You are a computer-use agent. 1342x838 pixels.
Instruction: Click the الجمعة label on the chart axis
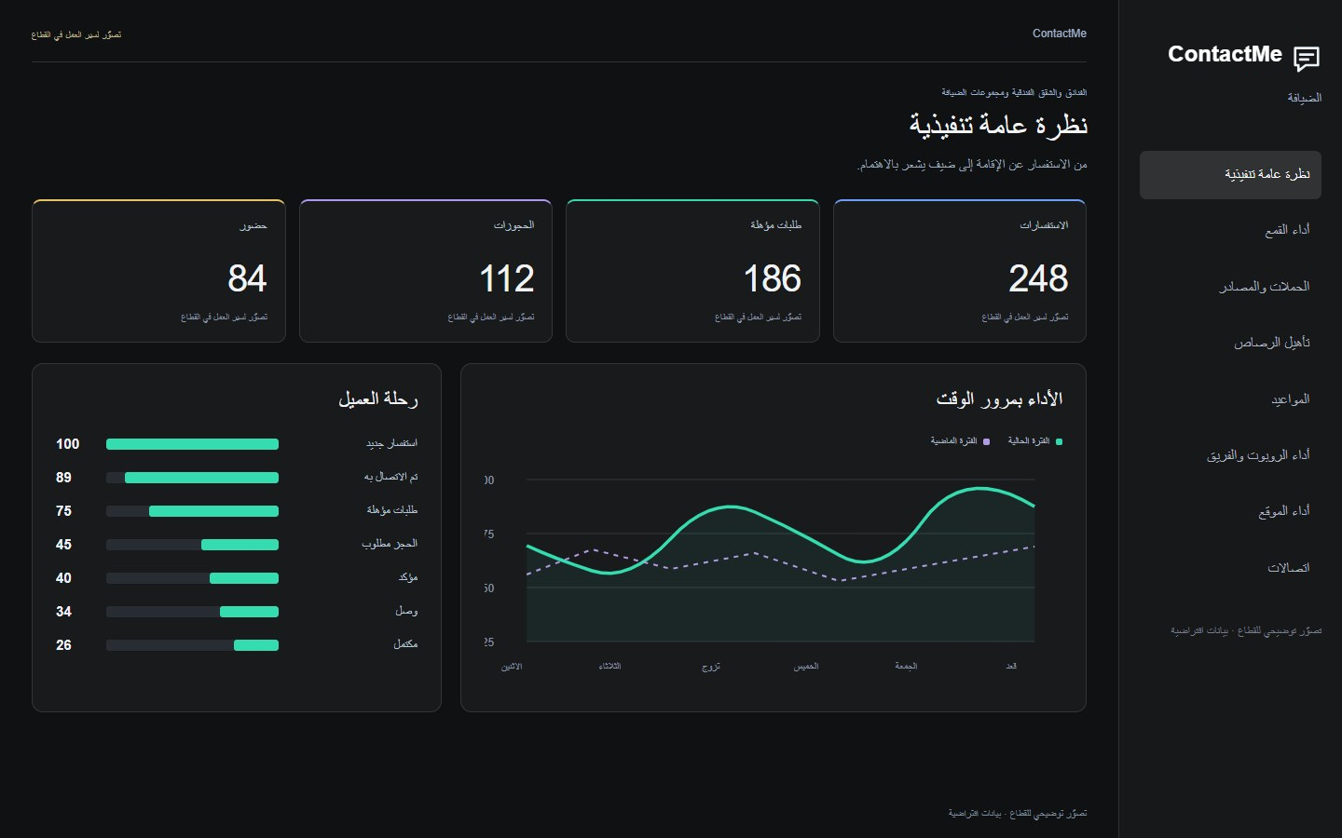(906, 667)
